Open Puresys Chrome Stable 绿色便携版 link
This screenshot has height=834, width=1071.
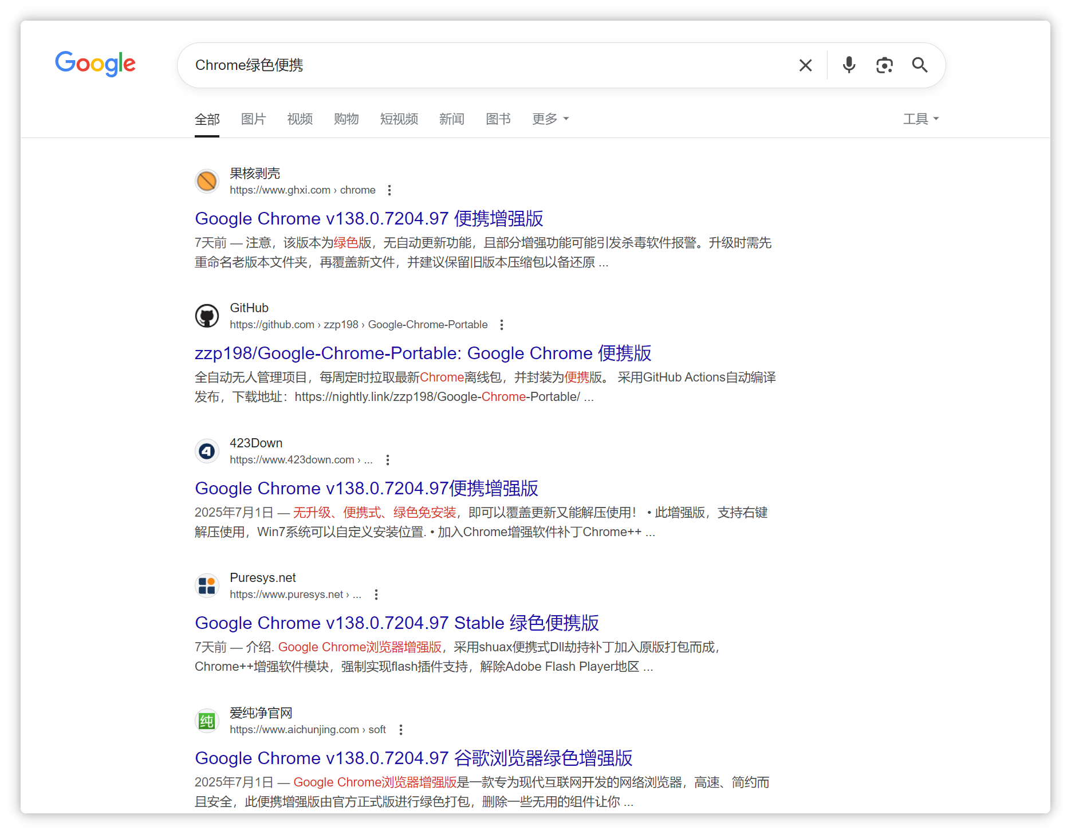coord(397,623)
